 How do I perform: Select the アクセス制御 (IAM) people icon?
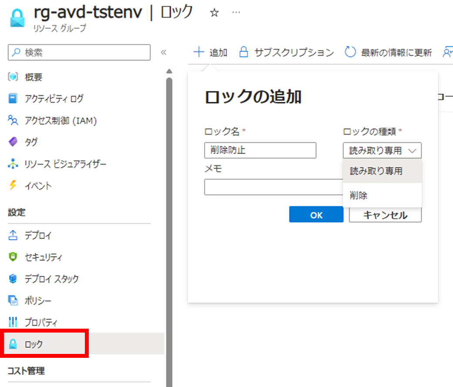(x=13, y=121)
